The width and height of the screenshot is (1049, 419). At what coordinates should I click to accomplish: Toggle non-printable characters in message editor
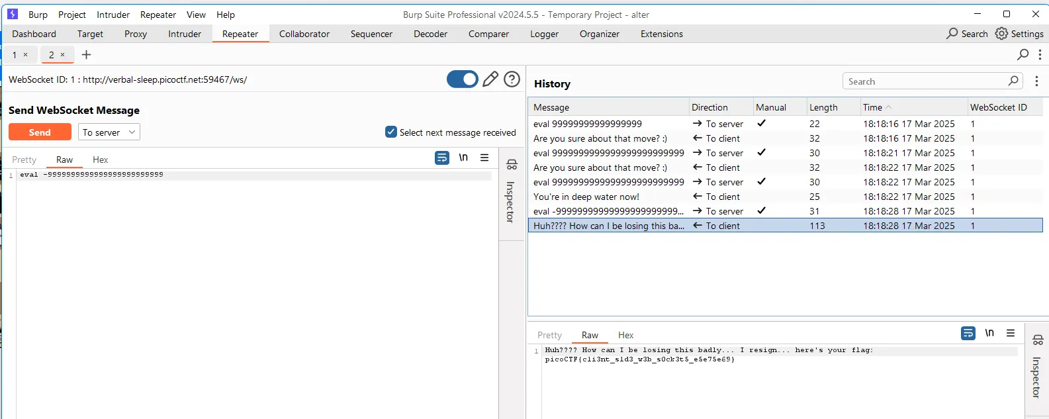[463, 158]
